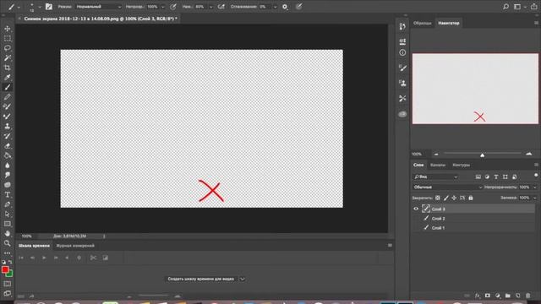Open brush settings panel icon in options bar

click(x=49, y=7)
